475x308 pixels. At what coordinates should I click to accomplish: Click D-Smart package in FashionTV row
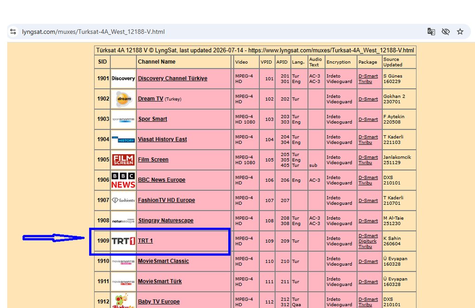[368, 201]
